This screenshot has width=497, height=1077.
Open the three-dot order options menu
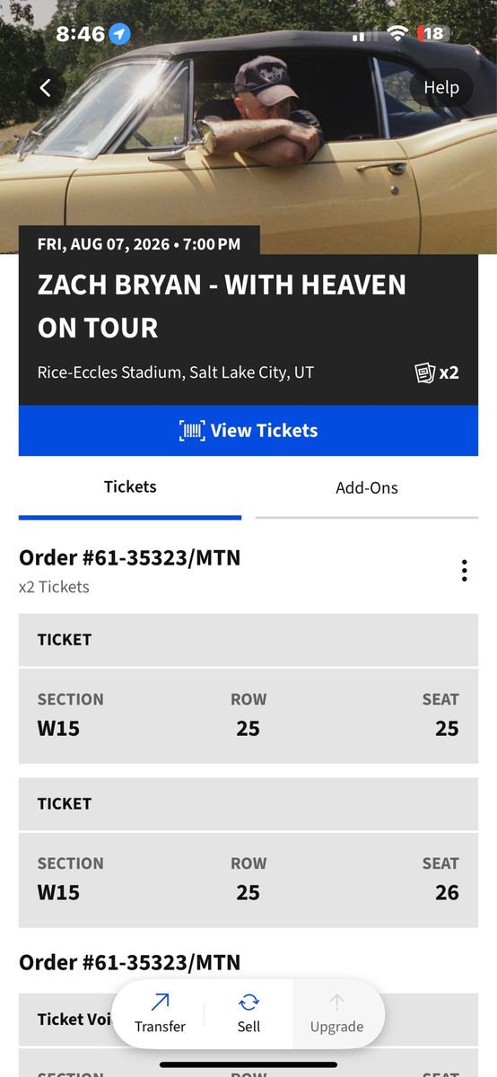[464, 571]
